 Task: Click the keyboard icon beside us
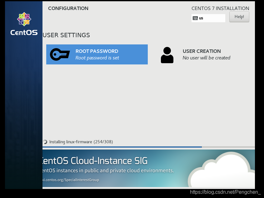[195, 18]
